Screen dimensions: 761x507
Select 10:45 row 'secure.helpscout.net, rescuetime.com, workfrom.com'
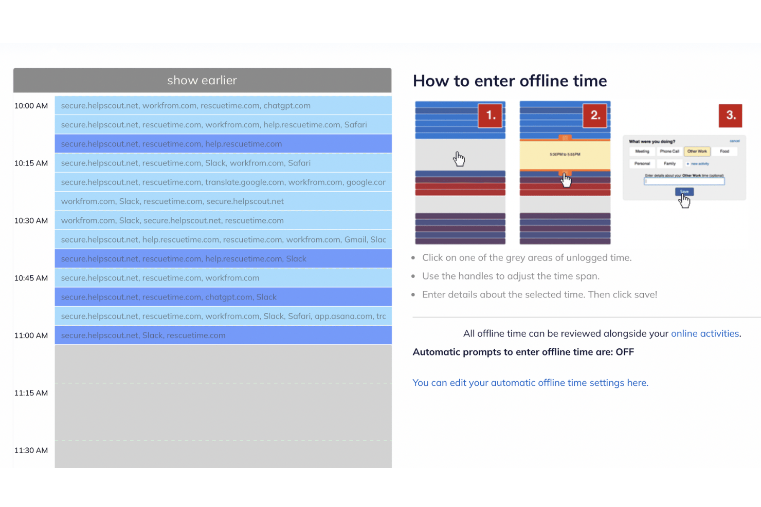[223, 278]
